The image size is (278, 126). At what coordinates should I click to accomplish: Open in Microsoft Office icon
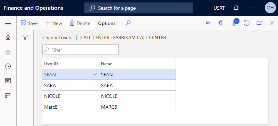(221, 23)
